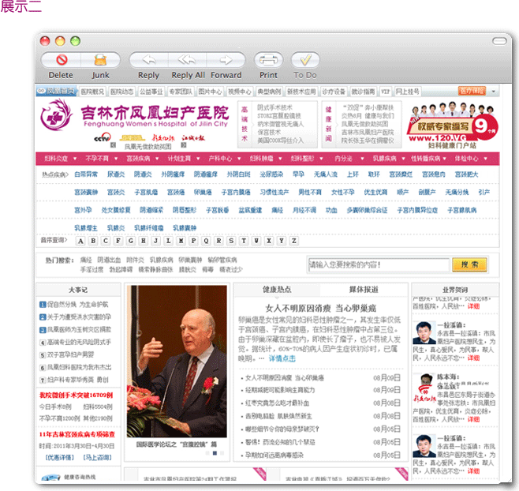
Task: Open headline 女人不明原因消瘦 当心卵巢癌
Action: (321, 309)
